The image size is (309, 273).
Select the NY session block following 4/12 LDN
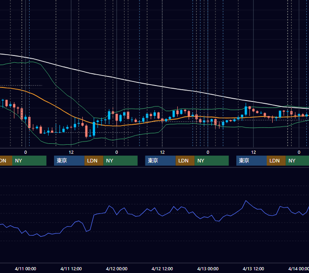[x=212, y=161]
